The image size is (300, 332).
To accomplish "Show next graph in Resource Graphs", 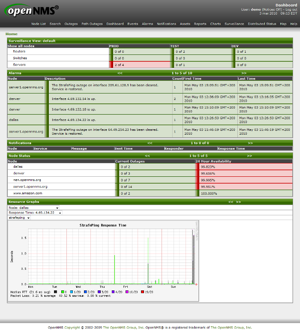I will click(239, 202).
